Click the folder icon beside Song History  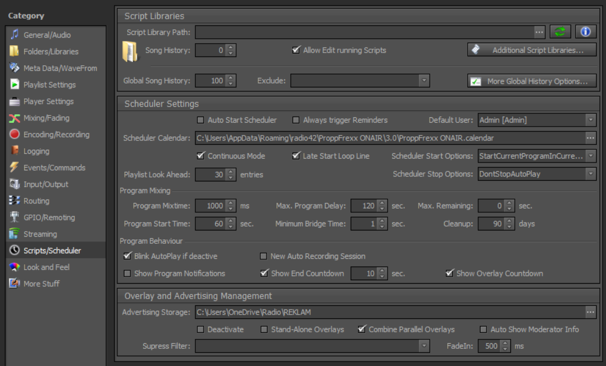coord(130,51)
